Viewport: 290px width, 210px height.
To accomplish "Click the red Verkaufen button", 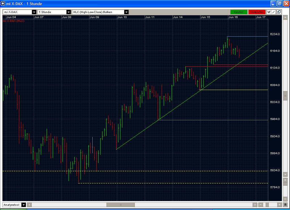I will (x=257, y=12).
